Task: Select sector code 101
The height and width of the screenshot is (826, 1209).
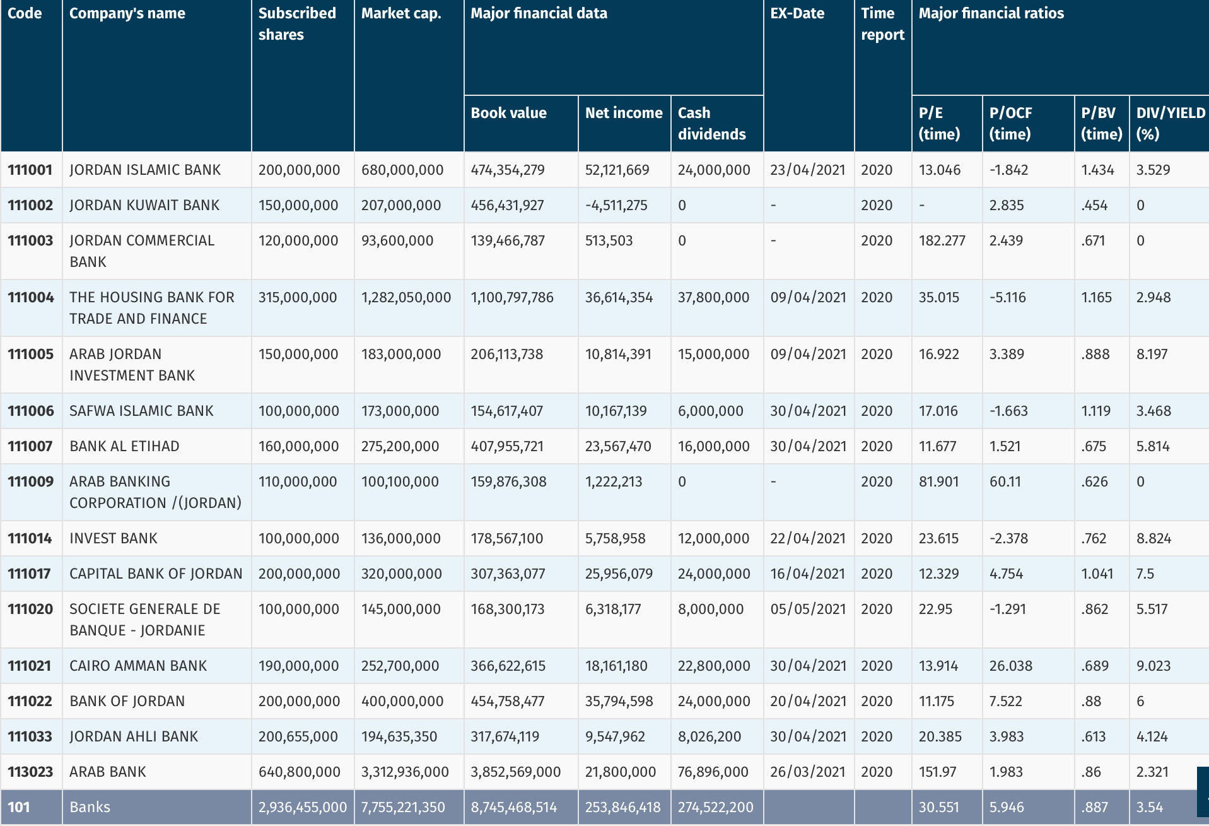Action: click(x=19, y=807)
